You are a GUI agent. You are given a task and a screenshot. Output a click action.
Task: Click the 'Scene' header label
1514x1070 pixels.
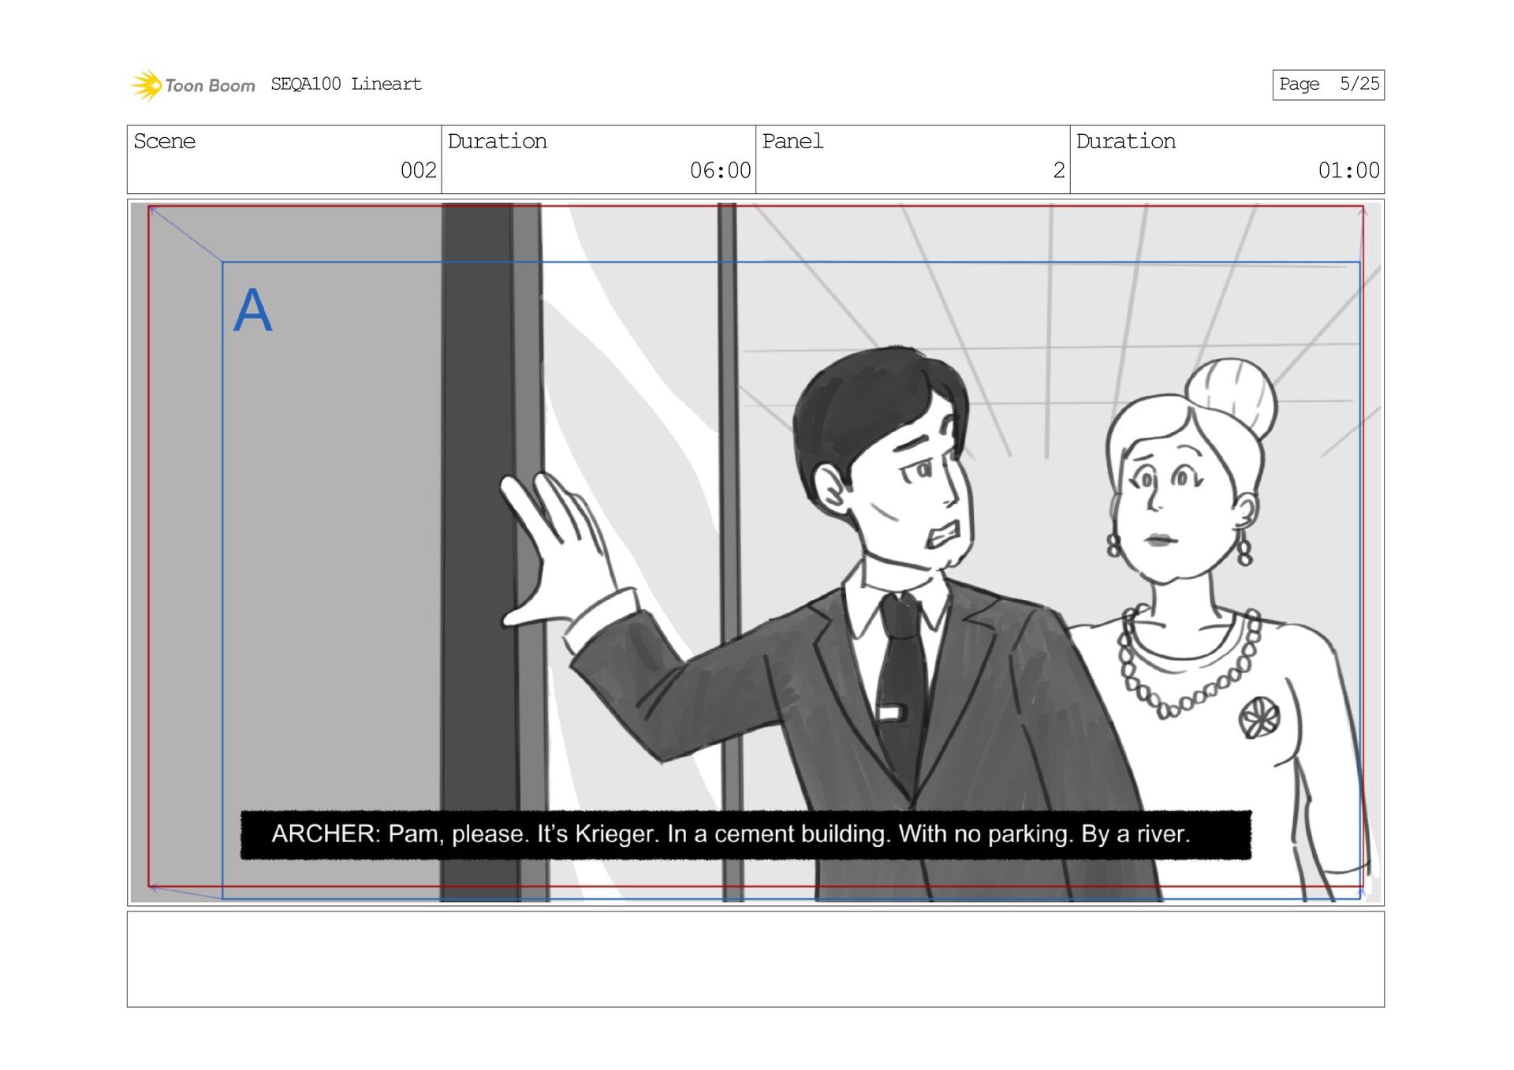tap(164, 141)
